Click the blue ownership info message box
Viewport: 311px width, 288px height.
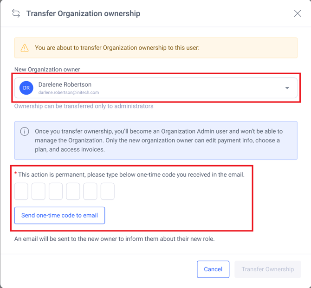pos(156,141)
